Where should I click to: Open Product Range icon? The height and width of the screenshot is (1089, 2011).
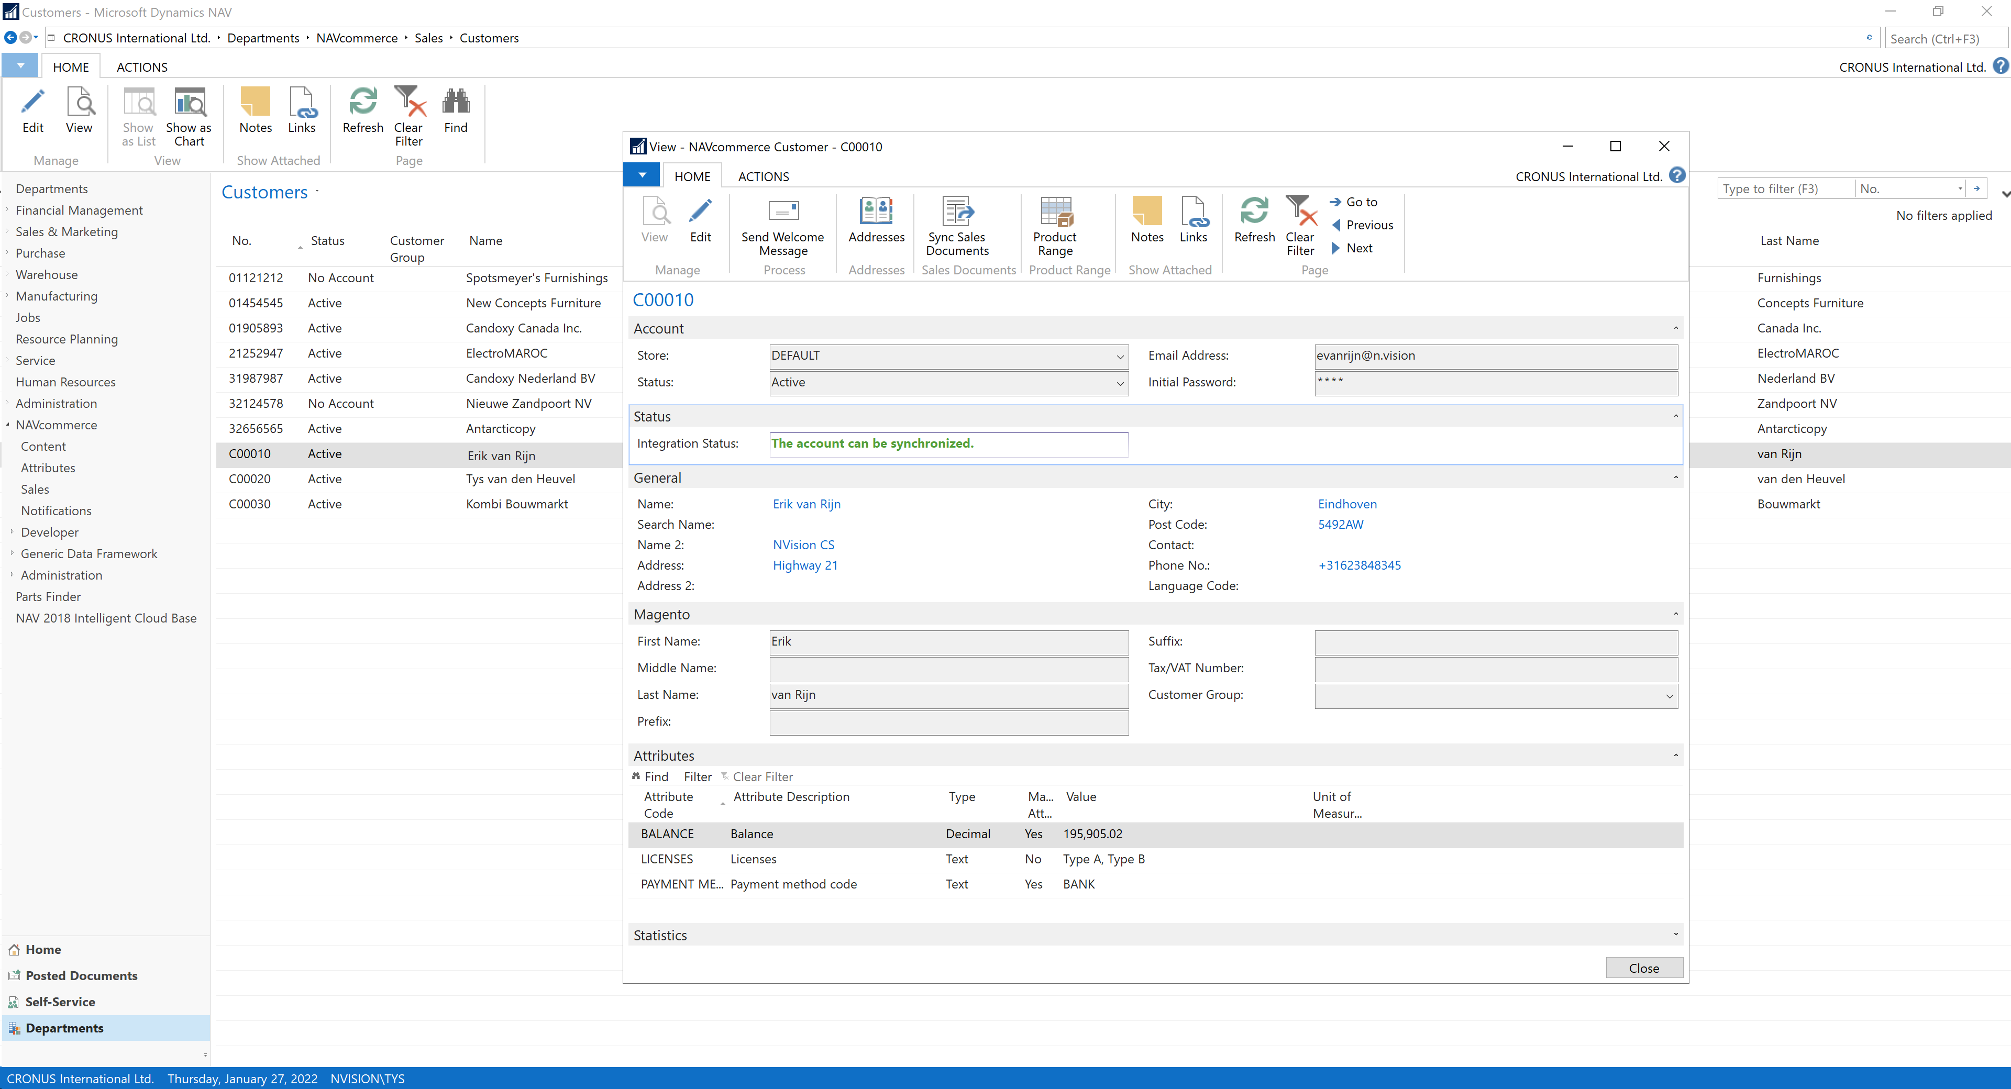tap(1055, 212)
